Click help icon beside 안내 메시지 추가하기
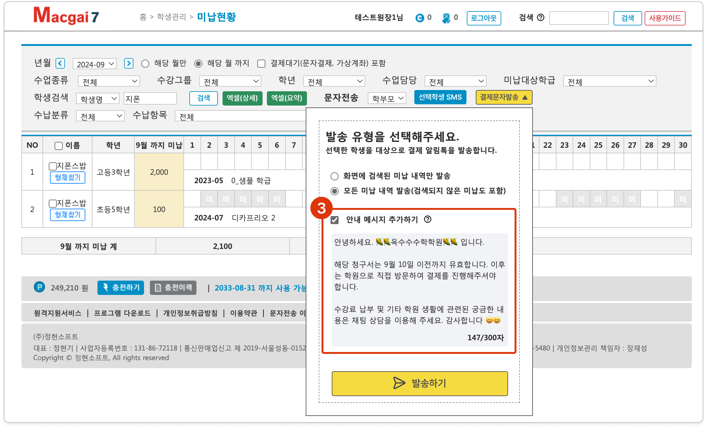The width and height of the screenshot is (707, 429). [428, 219]
